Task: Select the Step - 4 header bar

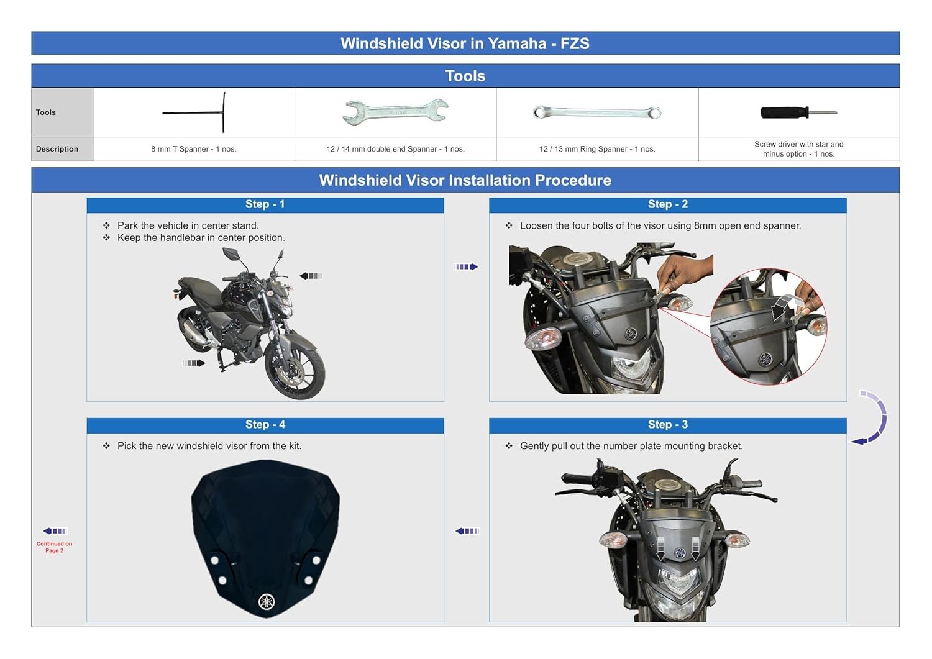Action: (x=265, y=425)
